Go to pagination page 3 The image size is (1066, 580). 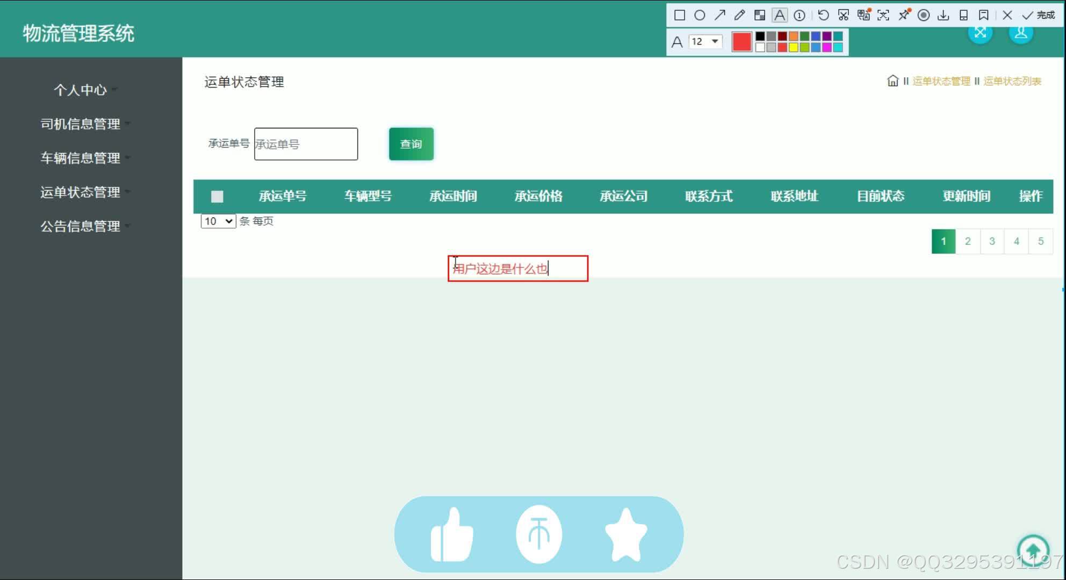[x=992, y=241]
